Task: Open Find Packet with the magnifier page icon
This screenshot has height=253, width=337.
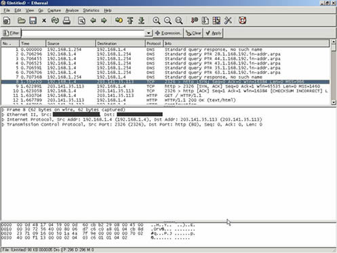Action: pyautogui.click(x=81, y=21)
